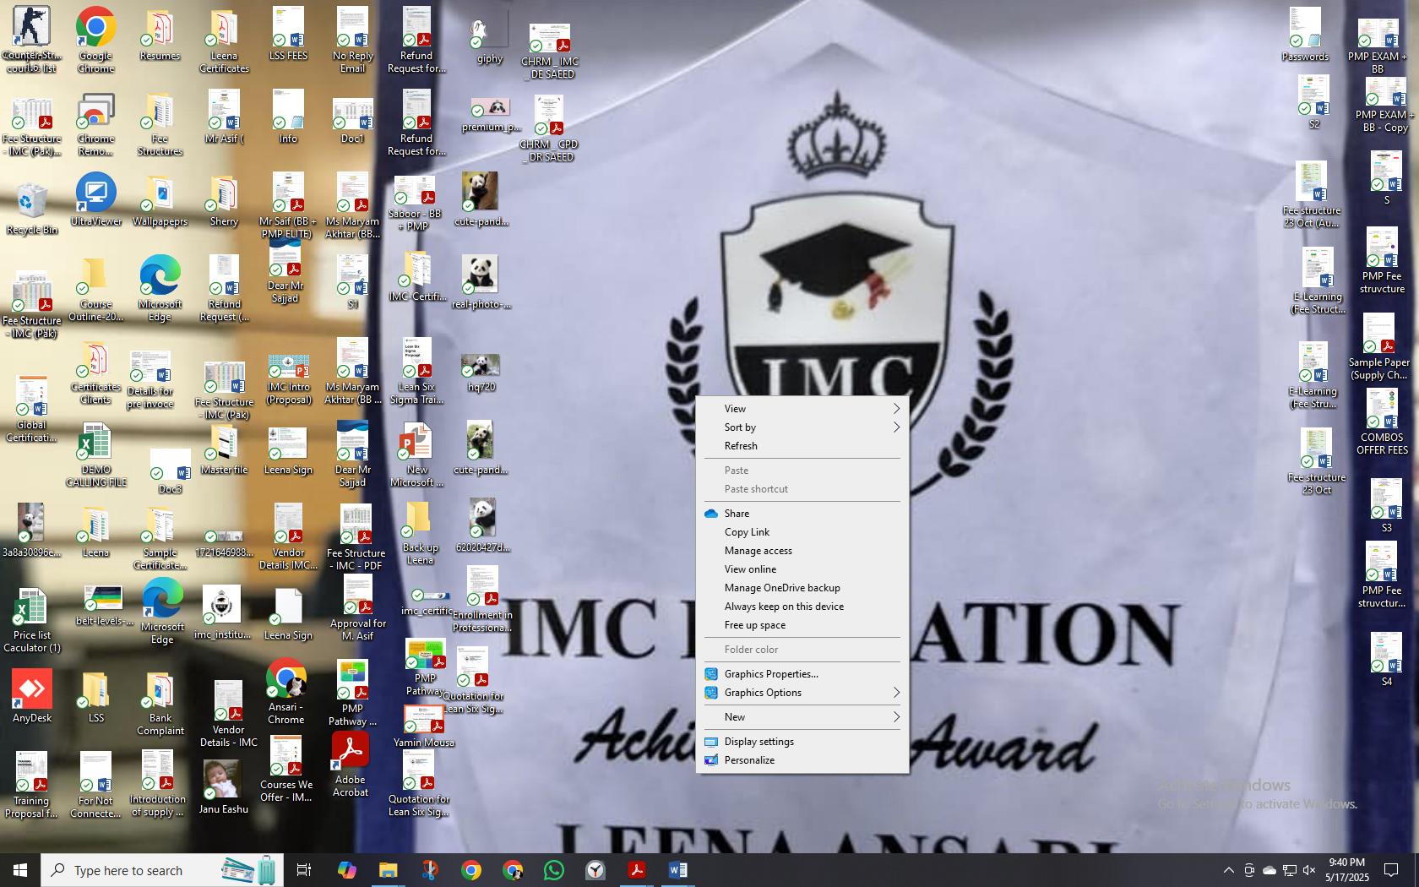Viewport: 1419px width, 887px height.
Task: Select the Yamin Mousa PDF icon
Action: tap(424, 726)
